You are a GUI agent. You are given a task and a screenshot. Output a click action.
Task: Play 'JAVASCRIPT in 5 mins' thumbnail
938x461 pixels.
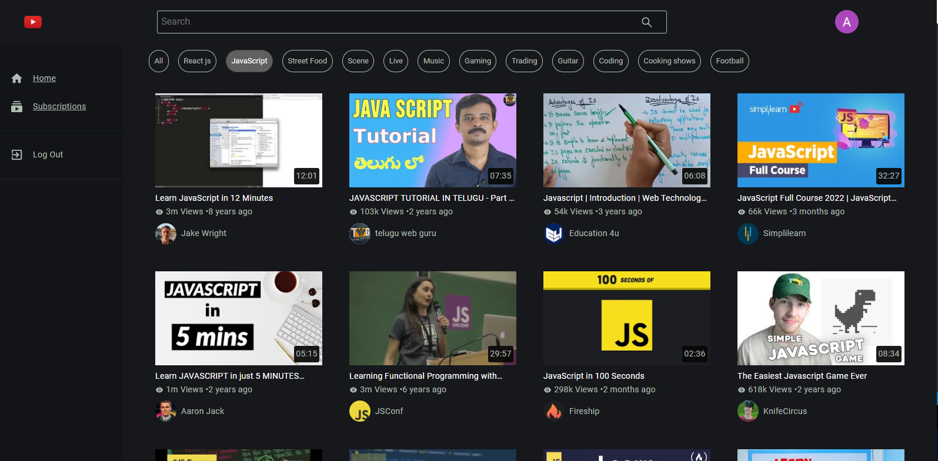(x=239, y=318)
